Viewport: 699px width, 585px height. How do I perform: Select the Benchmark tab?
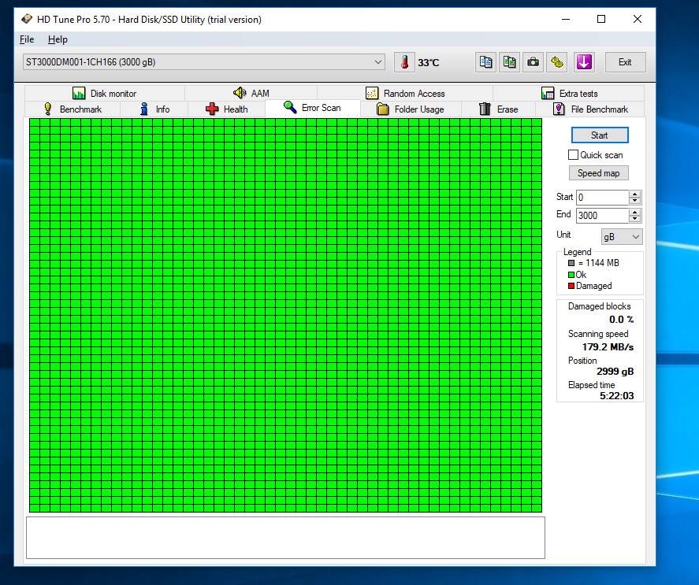click(73, 109)
